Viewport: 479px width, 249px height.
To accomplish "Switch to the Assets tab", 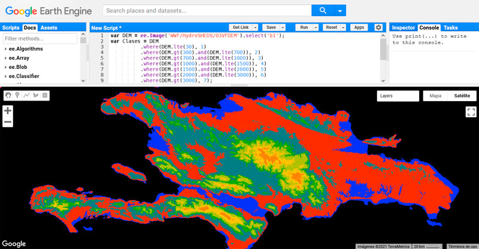I will (x=49, y=28).
